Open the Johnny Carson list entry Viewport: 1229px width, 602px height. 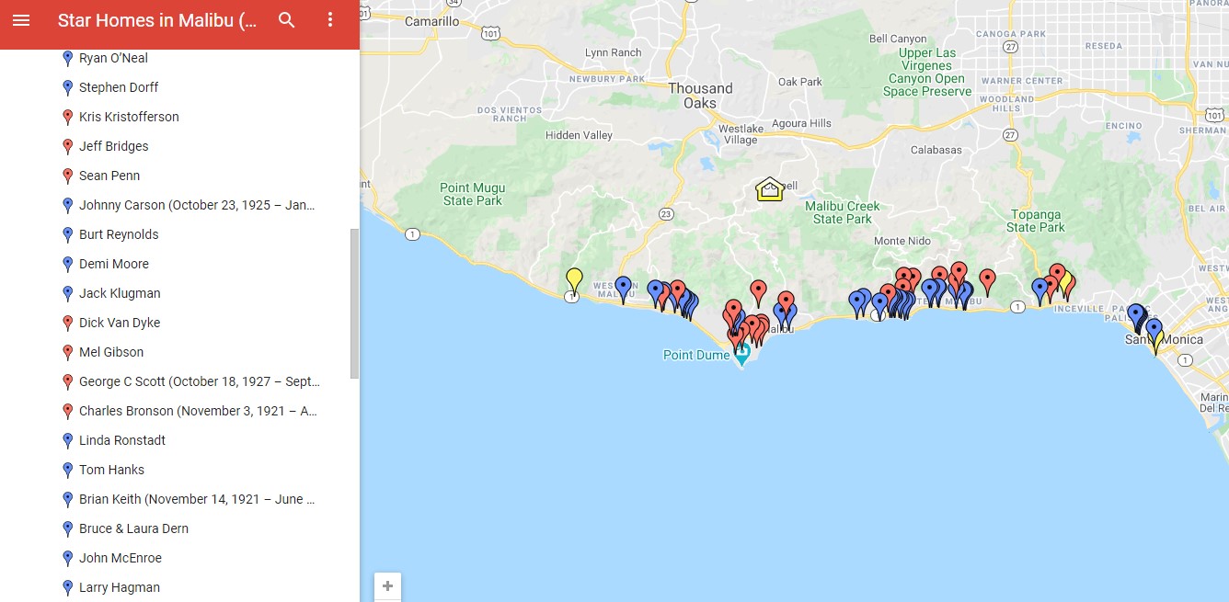pos(197,205)
